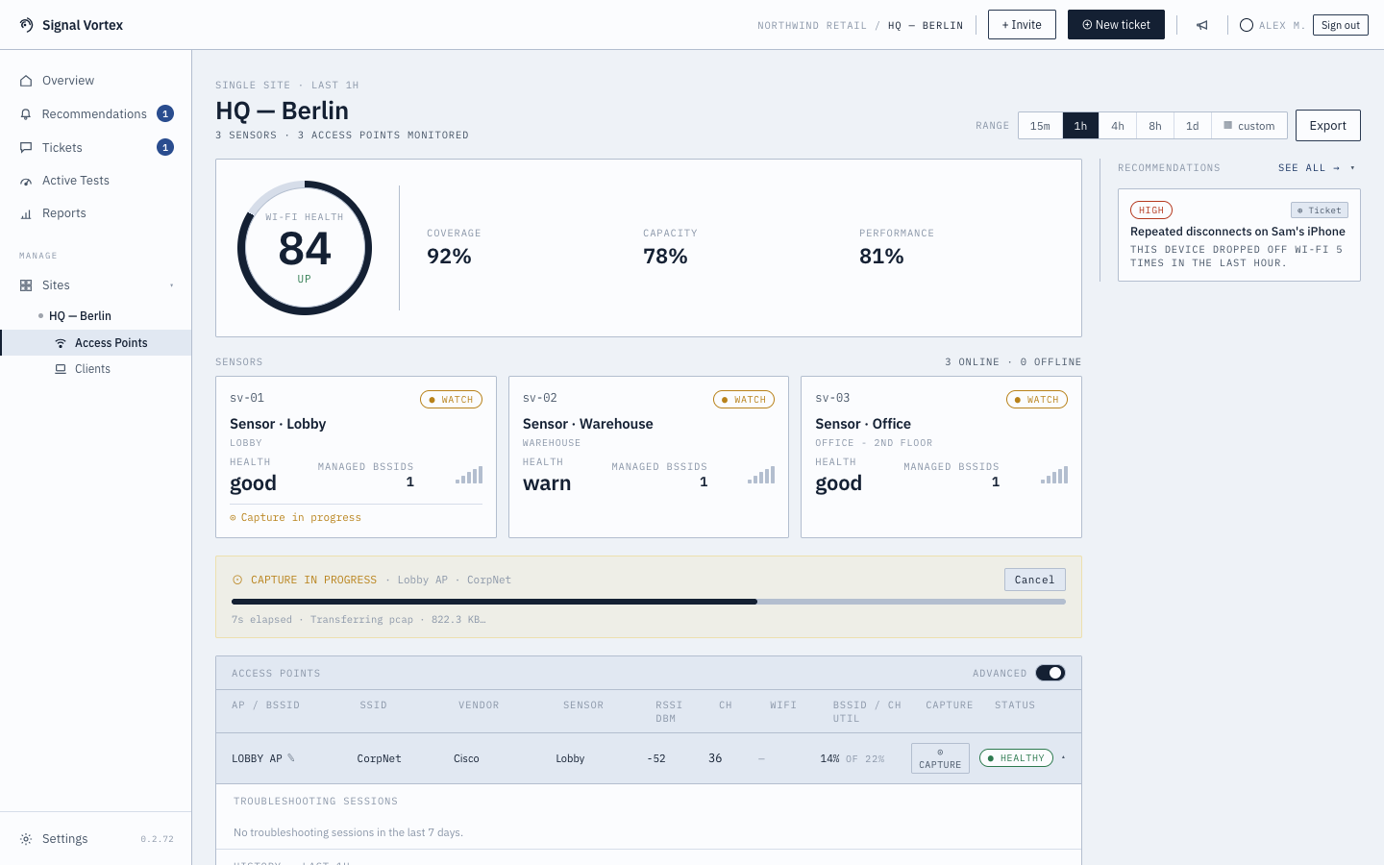Click the Clients laptop icon

pyautogui.click(x=61, y=369)
